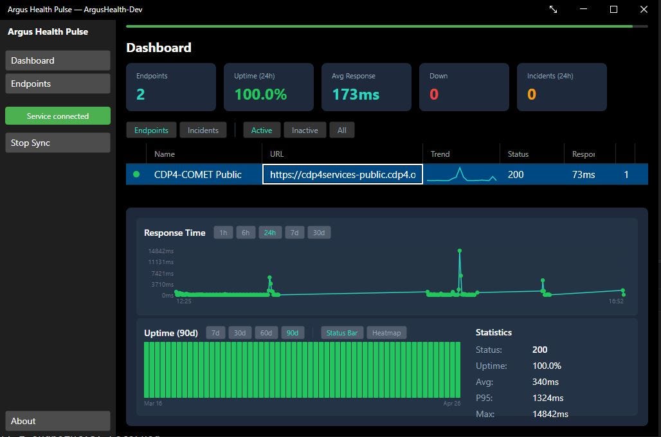
Task: Set uptime range to 30d
Action: coord(240,333)
